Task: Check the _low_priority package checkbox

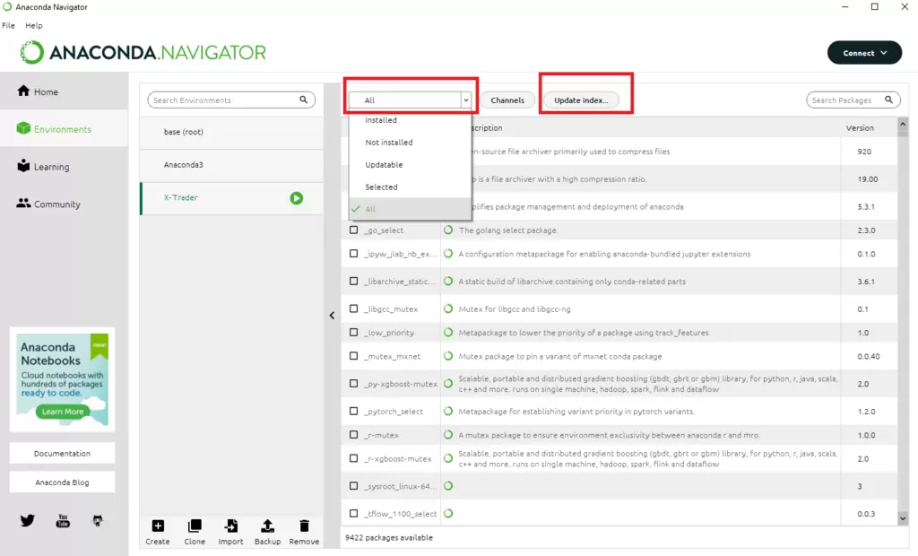Action: pyautogui.click(x=353, y=332)
